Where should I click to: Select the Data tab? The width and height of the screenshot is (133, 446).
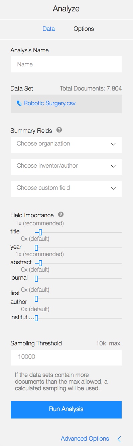point(48,29)
